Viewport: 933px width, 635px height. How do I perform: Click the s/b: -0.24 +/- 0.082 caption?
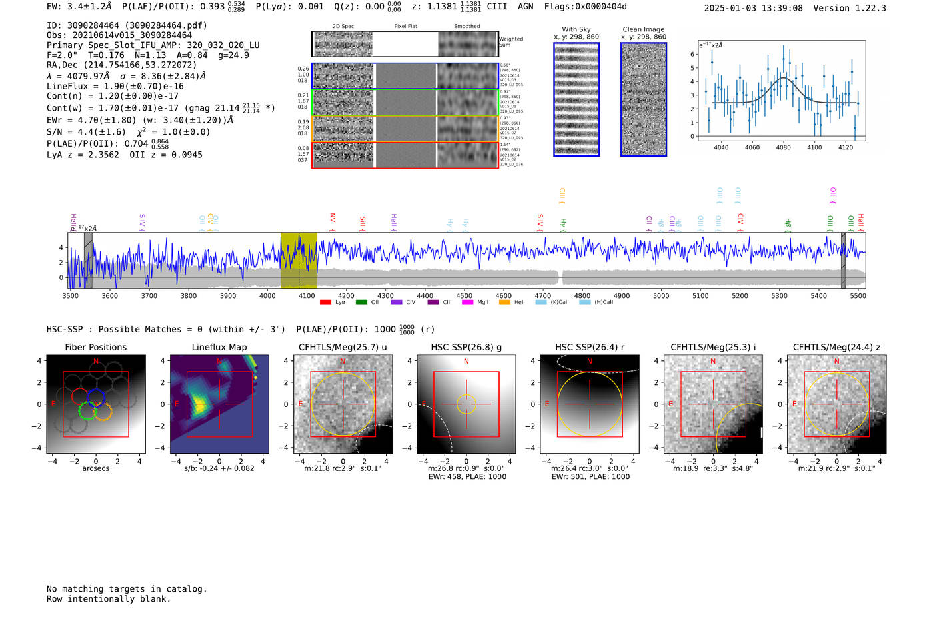pos(219,468)
